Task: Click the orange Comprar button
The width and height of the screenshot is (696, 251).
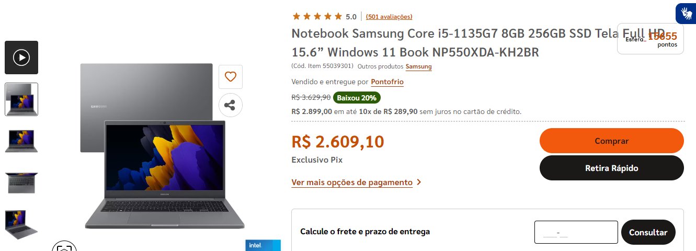Action: tap(612, 141)
